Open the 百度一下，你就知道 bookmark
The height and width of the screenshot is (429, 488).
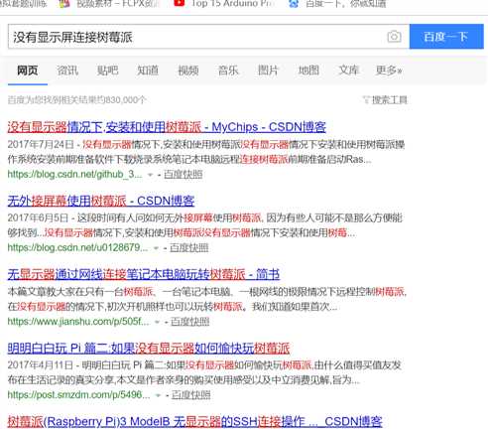[346, 4]
